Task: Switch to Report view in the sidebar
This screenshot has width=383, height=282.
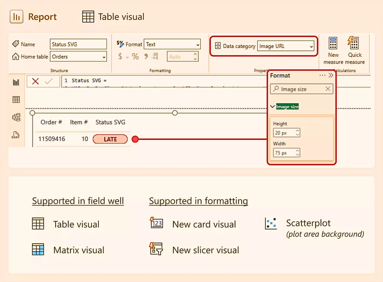Action: 16,82
